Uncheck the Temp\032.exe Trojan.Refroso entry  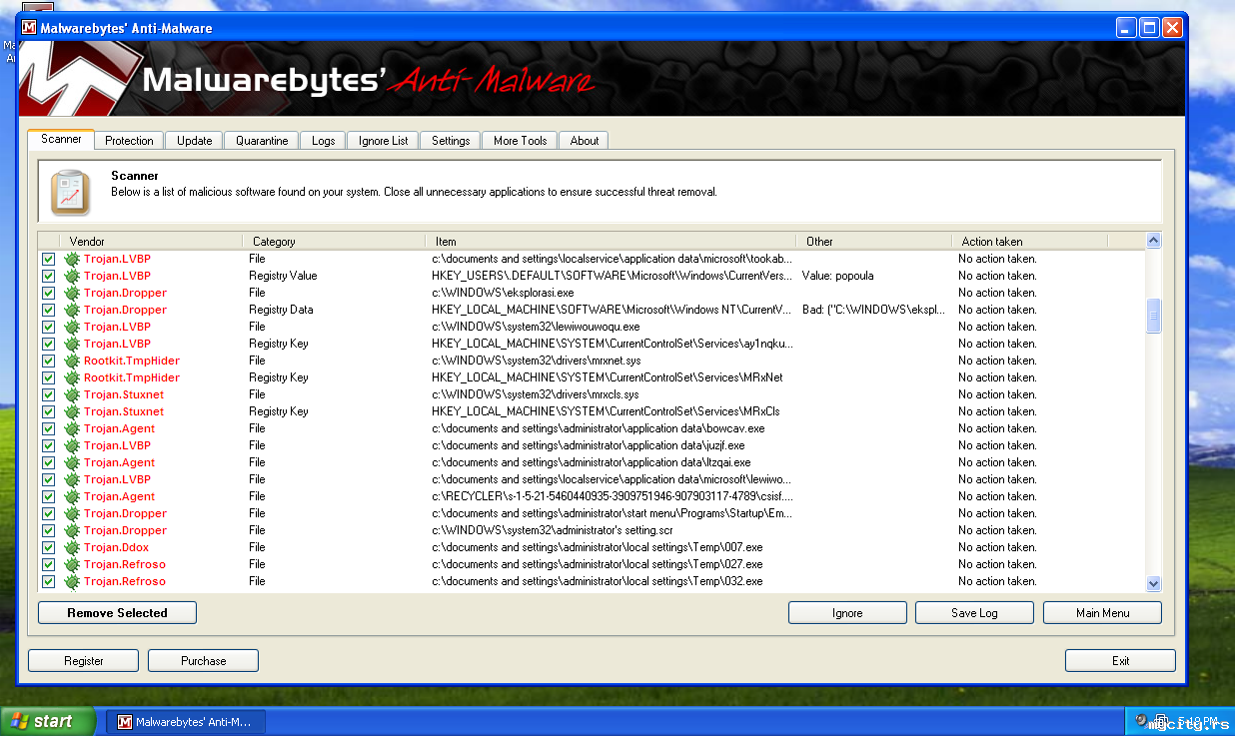48,581
